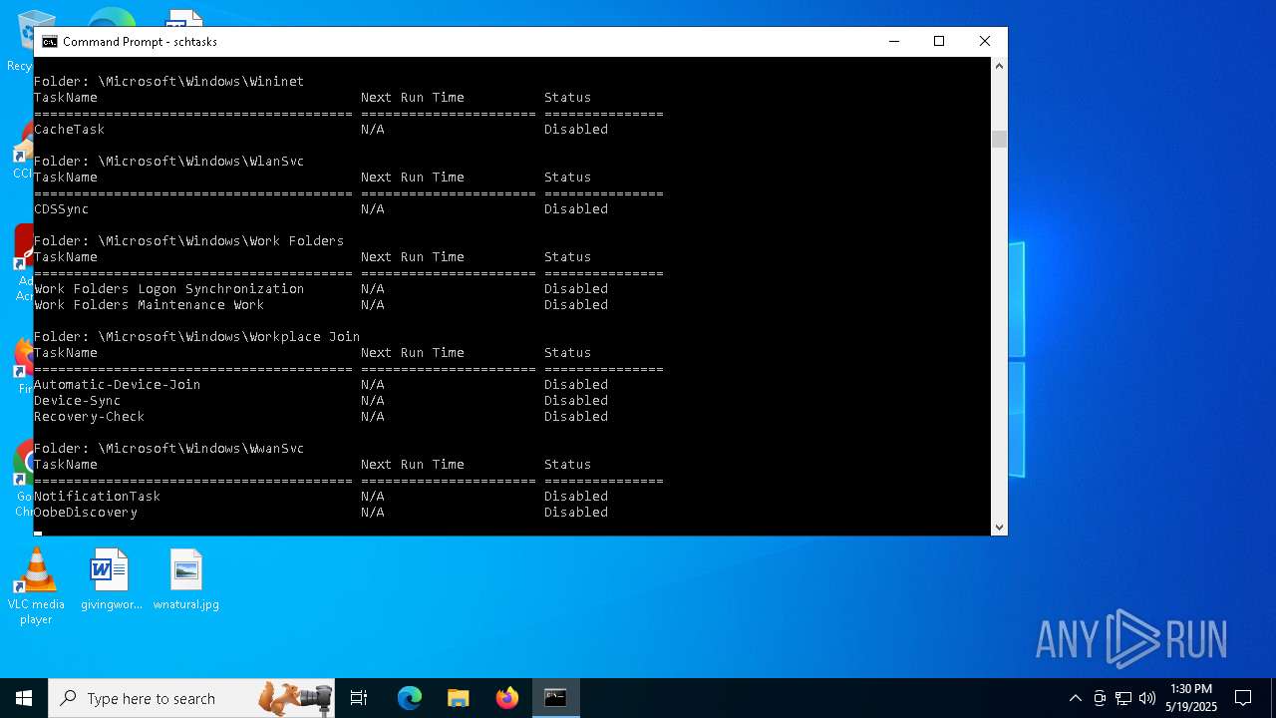Click the Disabled status of OobeDiscovery
This screenshot has width=1276, height=718.
pos(576,513)
